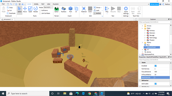This screenshot has height=96, width=172.
Task: Open the Material picker
Action: (x=84, y=10)
